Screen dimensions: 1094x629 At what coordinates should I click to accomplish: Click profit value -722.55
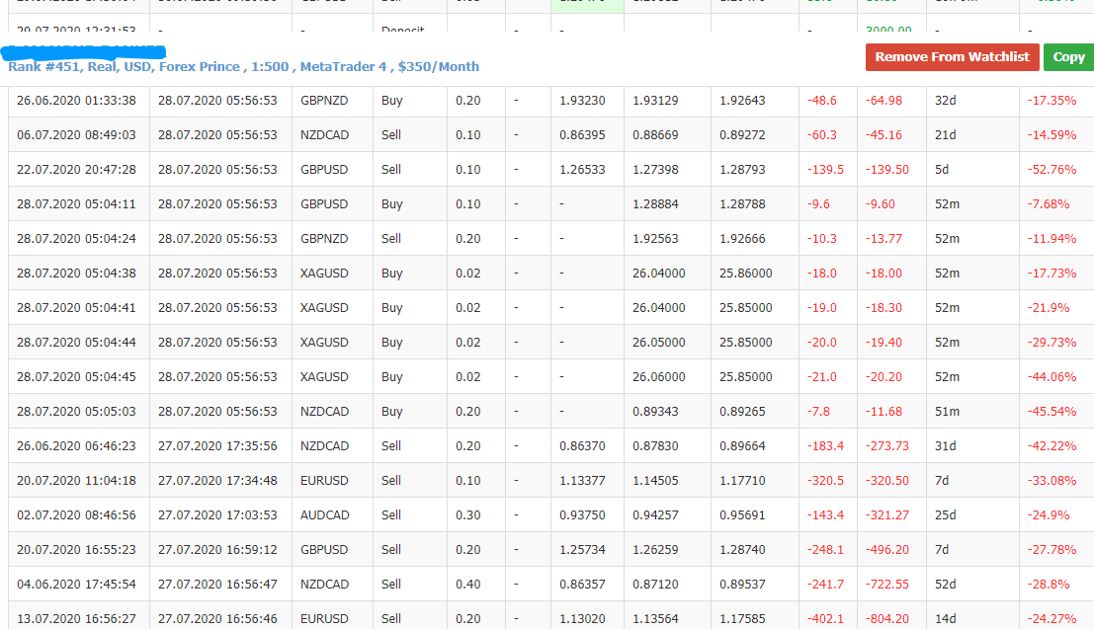[886, 585]
